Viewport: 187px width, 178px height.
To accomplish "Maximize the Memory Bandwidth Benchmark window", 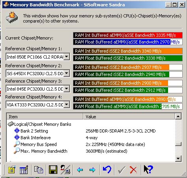I will pos(175,5).
